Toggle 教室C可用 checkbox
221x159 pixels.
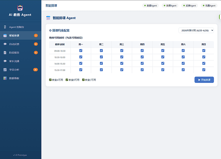point(83,80)
